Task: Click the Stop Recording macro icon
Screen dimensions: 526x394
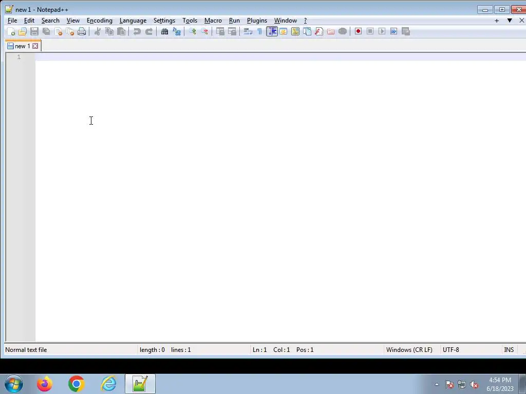Action: (370, 31)
